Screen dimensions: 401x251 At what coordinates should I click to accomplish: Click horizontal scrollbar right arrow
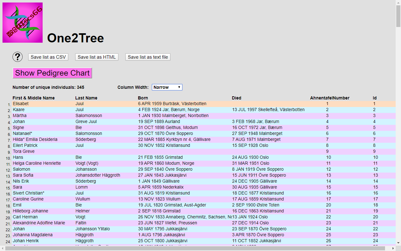pos(393,248)
